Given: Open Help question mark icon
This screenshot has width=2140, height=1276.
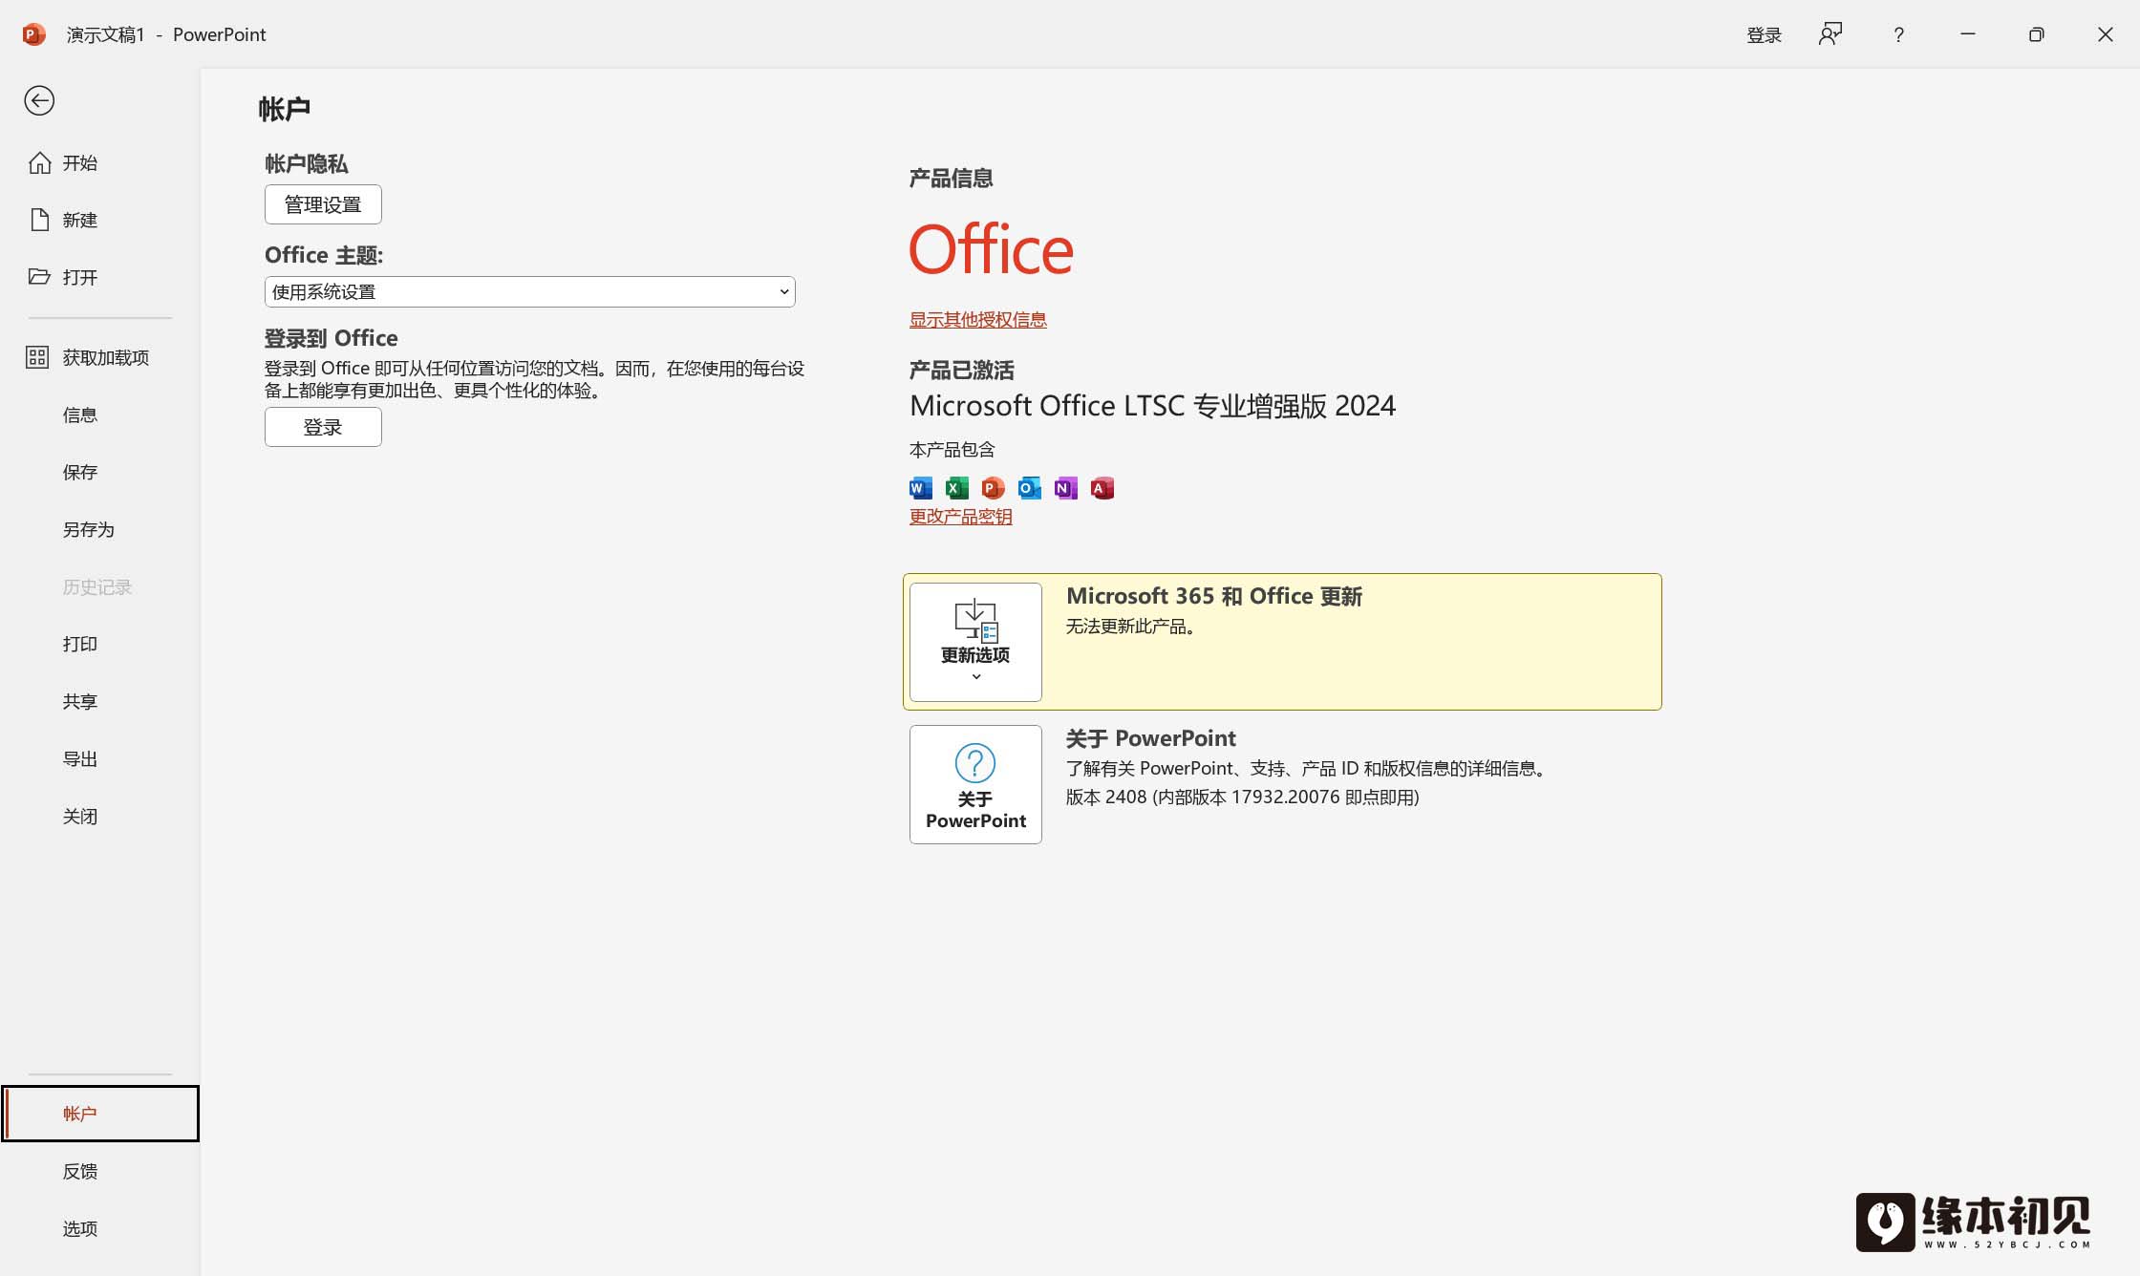Looking at the screenshot, I should click(1898, 34).
